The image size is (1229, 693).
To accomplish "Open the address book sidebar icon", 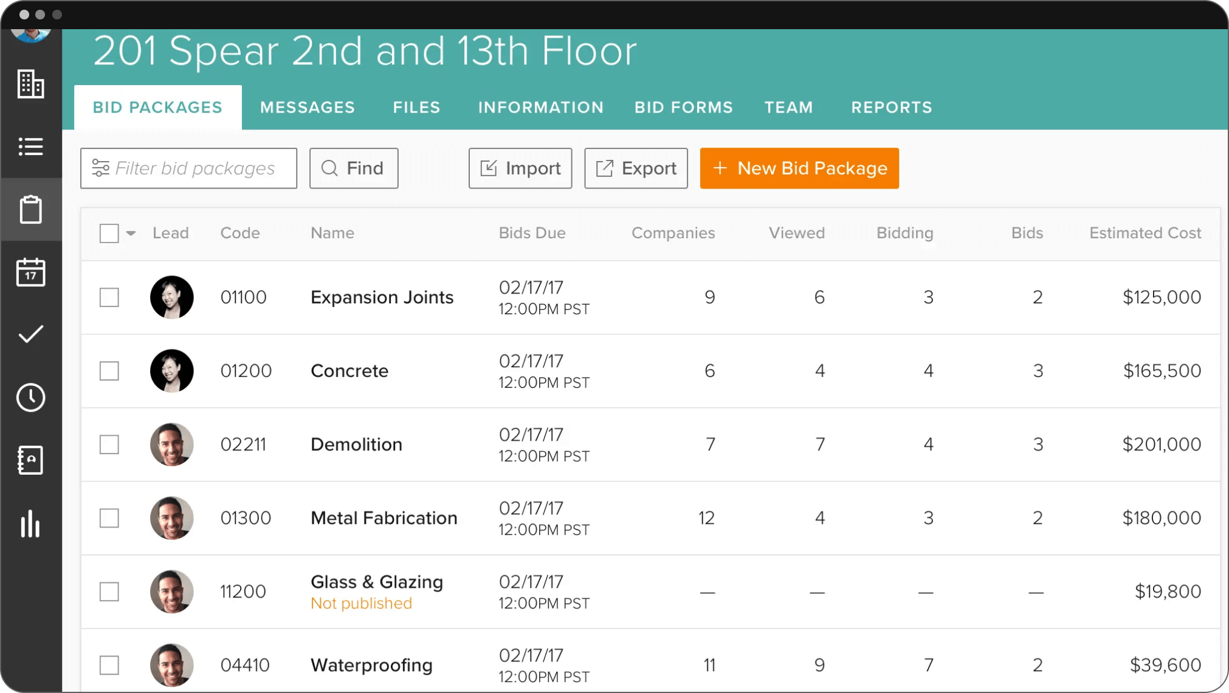I will [x=30, y=460].
